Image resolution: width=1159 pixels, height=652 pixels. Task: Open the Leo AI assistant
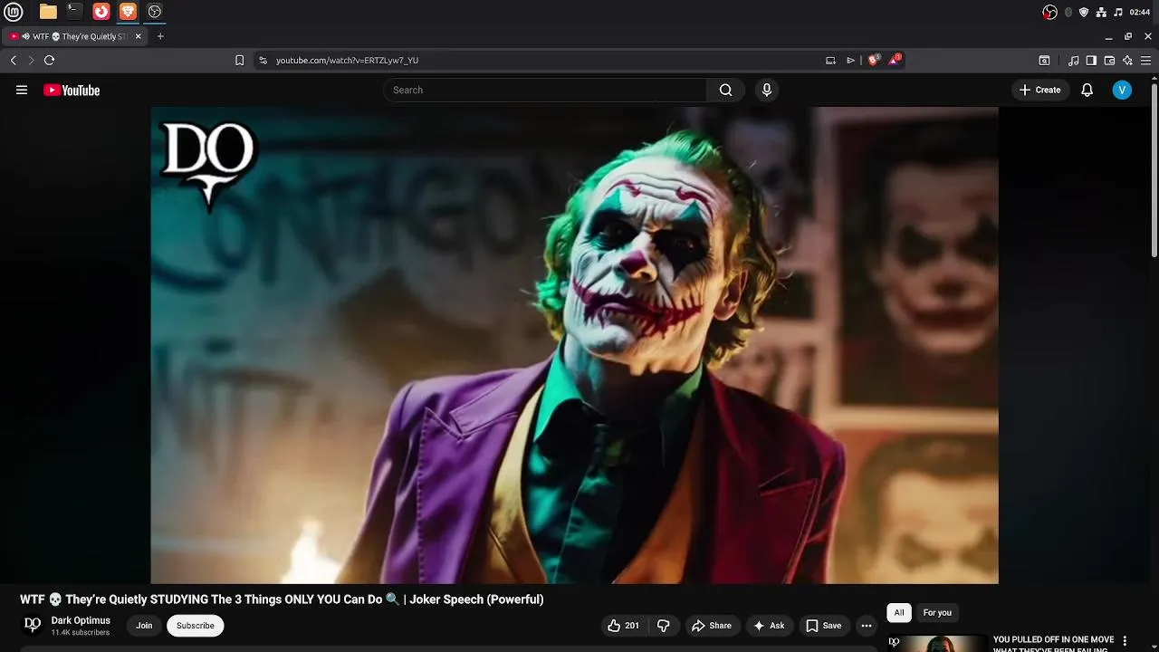(x=1127, y=61)
